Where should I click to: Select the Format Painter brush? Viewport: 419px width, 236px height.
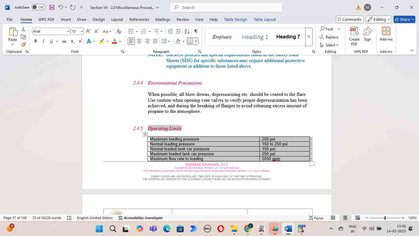[x=23, y=45]
